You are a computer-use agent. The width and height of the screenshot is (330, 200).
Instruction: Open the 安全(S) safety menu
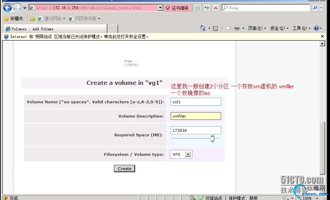point(279,28)
